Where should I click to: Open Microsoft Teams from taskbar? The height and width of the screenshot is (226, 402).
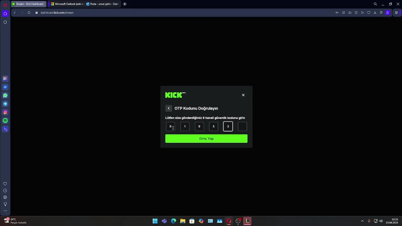pos(164,221)
